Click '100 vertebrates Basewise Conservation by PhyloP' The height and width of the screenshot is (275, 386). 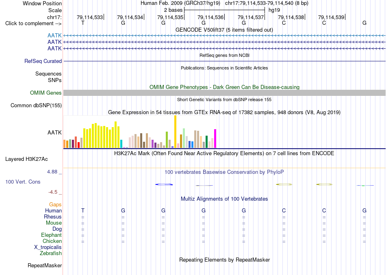point(224,172)
